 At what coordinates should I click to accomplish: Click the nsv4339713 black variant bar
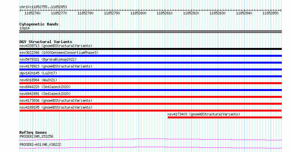pyautogui.click(x=150, y=49)
